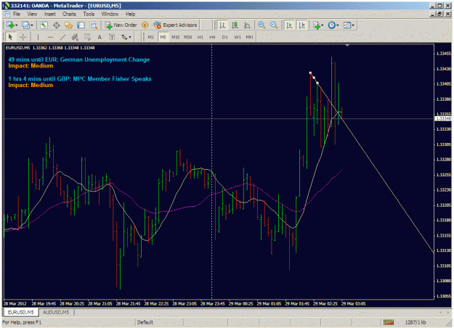Switch to the EURUSD,M5 chart tab
This screenshot has width=454, height=328.
click(20, 312)
